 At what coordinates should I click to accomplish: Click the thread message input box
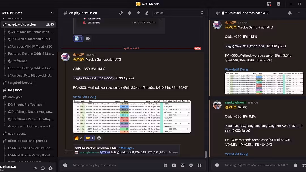(x=256, y=165)
